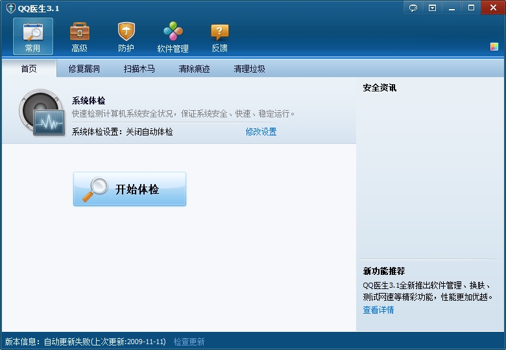The height and width of the screenshot is (350, 506).
Task: Minimize the QQ医生 window
Action: [452, 8]
